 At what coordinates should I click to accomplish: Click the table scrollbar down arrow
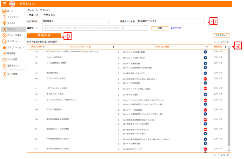tap(229, 151)
